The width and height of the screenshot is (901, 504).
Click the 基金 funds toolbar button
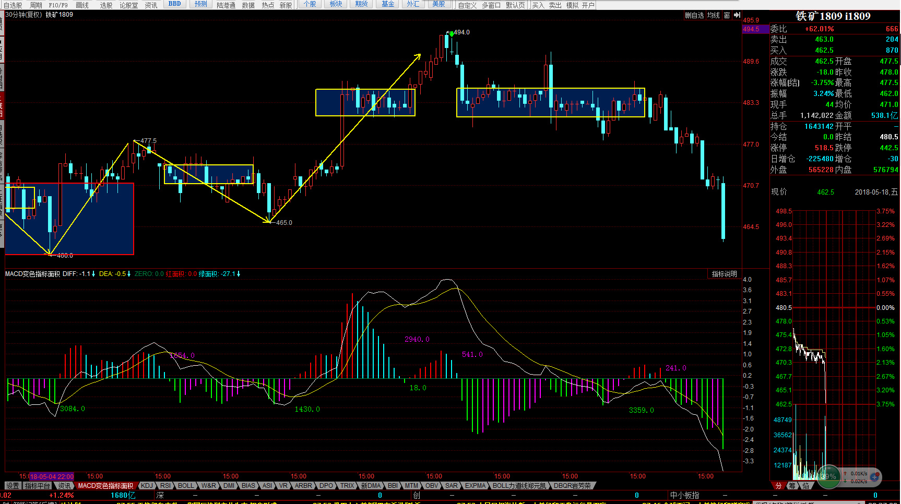click(x=388, y=4)
